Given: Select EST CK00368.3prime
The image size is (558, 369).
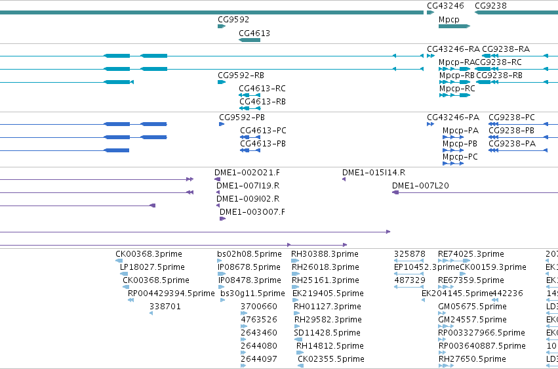Looking at the screenshot, I should (149, 254).
